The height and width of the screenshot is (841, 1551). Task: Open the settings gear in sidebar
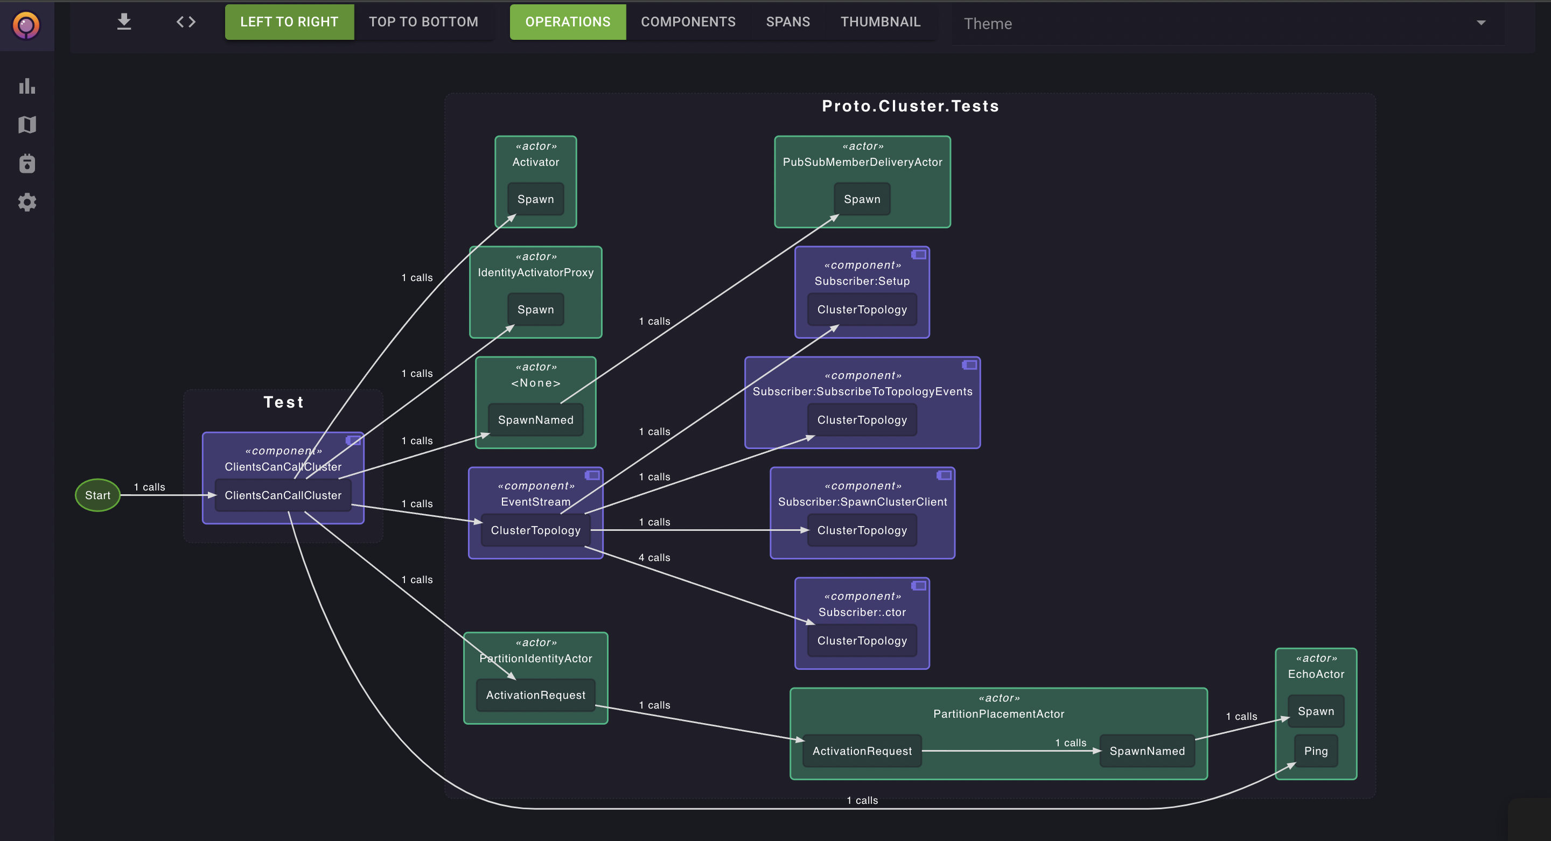click(27, 202)
